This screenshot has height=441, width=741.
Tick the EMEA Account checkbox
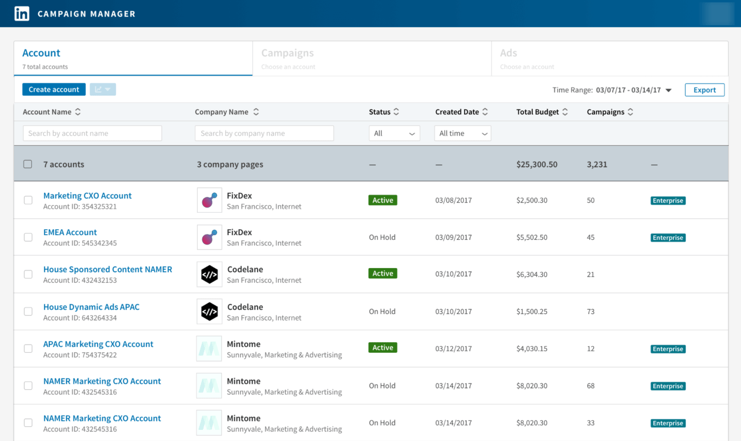[x=28, y=238]
